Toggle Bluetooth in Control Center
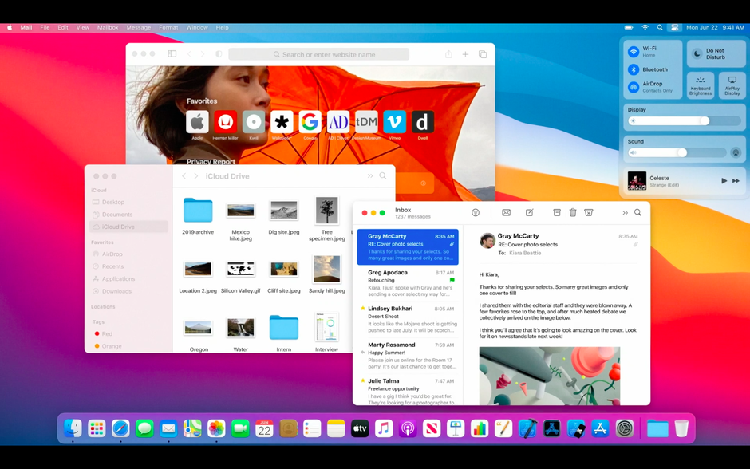 point(635,69)
